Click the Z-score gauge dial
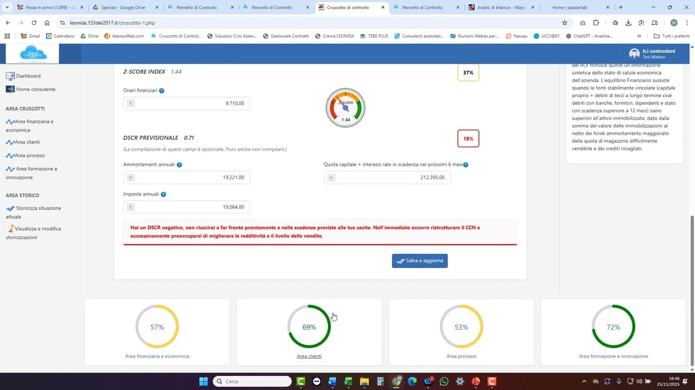The width and height of the screenshot is (695, 390). [x=345, y=108]
